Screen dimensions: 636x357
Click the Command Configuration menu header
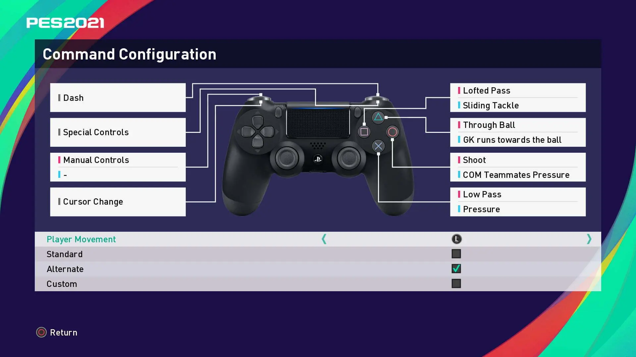tap(130, 54)
